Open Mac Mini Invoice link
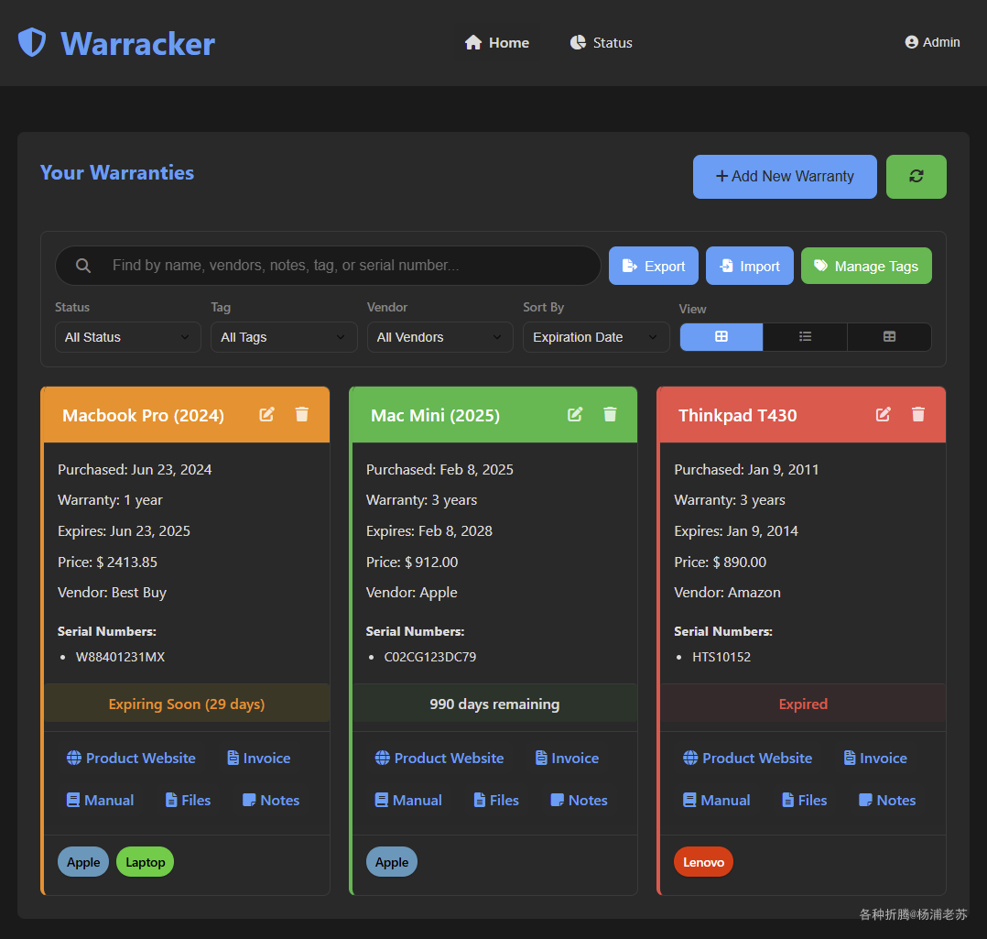This screenshot has width=987, height=939. 567,759
